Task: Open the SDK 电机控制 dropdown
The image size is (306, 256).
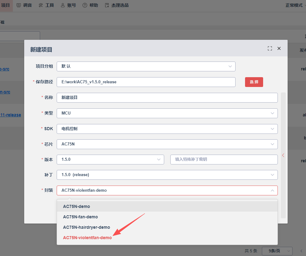Action: click(x=167, y=129)
